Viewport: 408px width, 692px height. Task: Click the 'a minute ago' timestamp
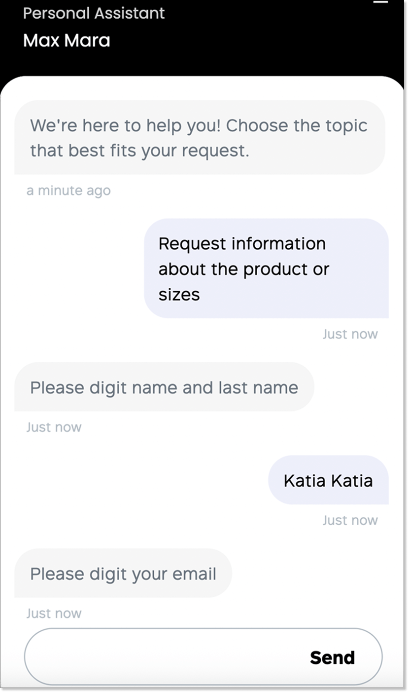tap(68, 191)
